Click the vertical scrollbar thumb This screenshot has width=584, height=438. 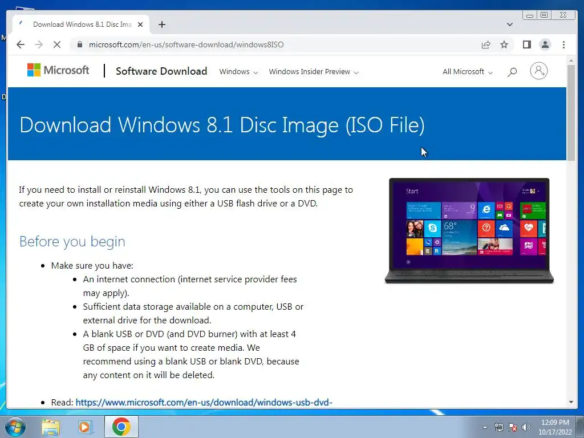571,112
